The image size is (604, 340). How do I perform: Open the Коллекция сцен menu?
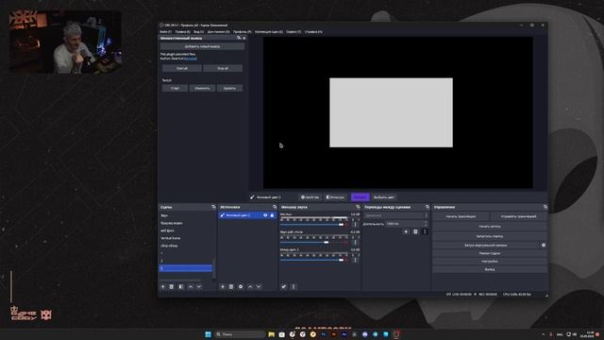click(269, 31)
